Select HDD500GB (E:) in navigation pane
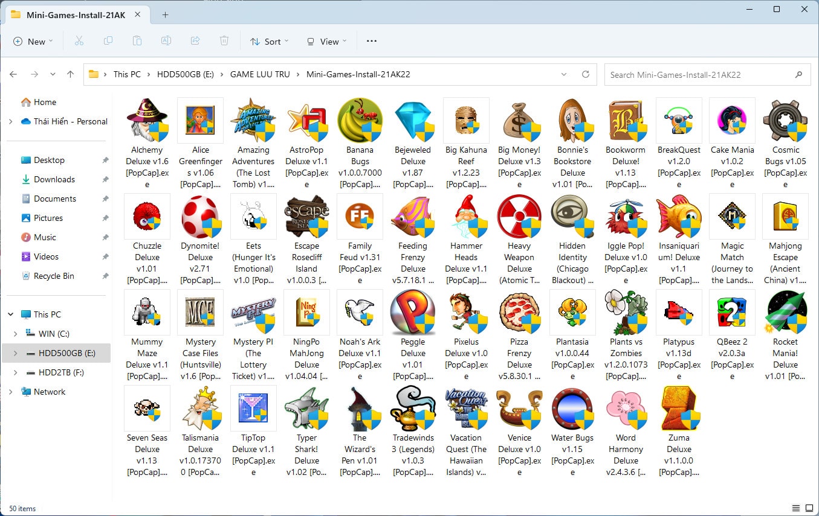The height and width of the screenshot is (516, 819). click(x=56, y=353)
